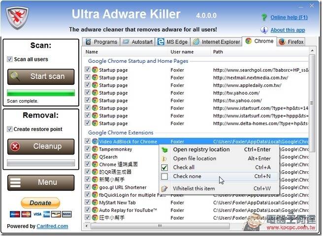Click the Cleanup button
Screen dimensions: 322x236
click(41, 147)
